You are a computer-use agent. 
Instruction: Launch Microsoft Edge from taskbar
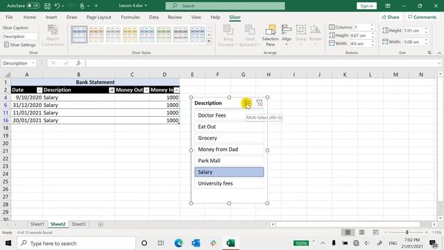pyautogui.click(x=178, y=243)
